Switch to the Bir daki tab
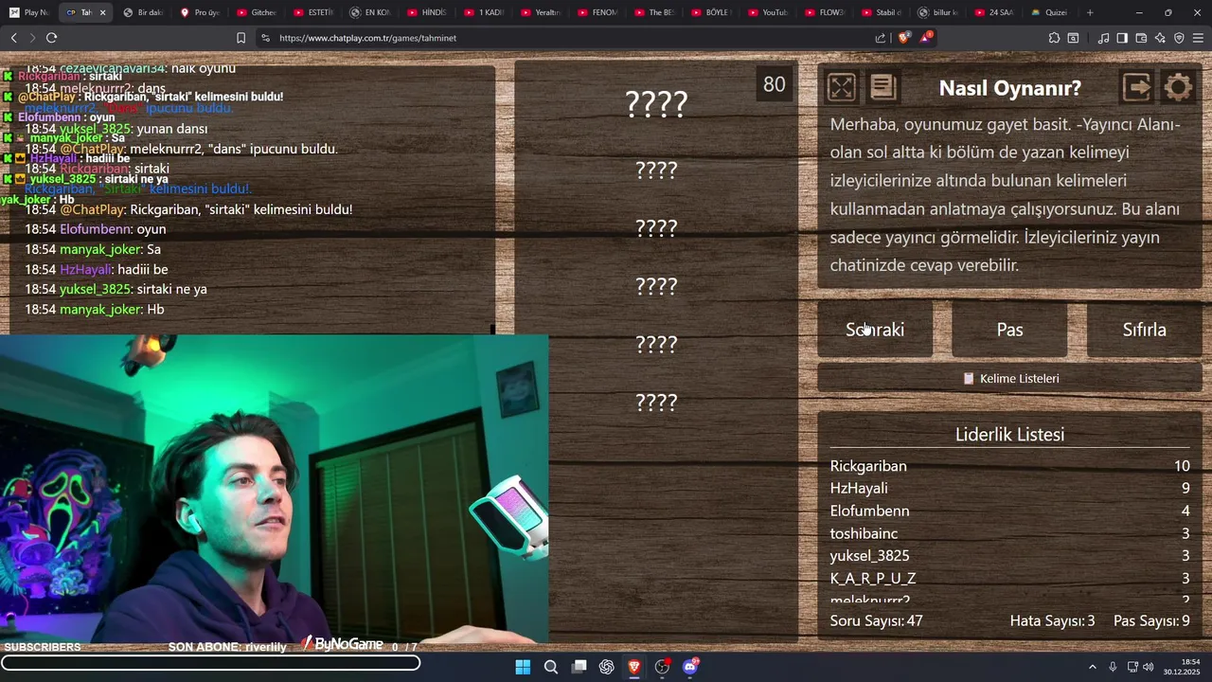 coord(143,12)
